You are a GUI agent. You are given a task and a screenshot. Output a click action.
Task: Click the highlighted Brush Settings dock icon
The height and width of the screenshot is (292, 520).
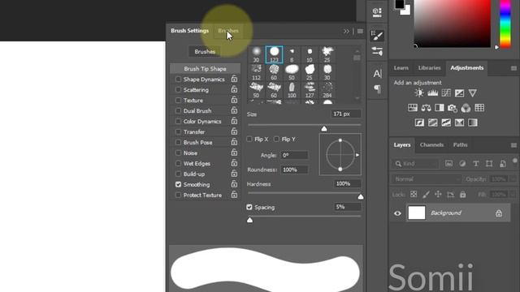tap(377, 36)
